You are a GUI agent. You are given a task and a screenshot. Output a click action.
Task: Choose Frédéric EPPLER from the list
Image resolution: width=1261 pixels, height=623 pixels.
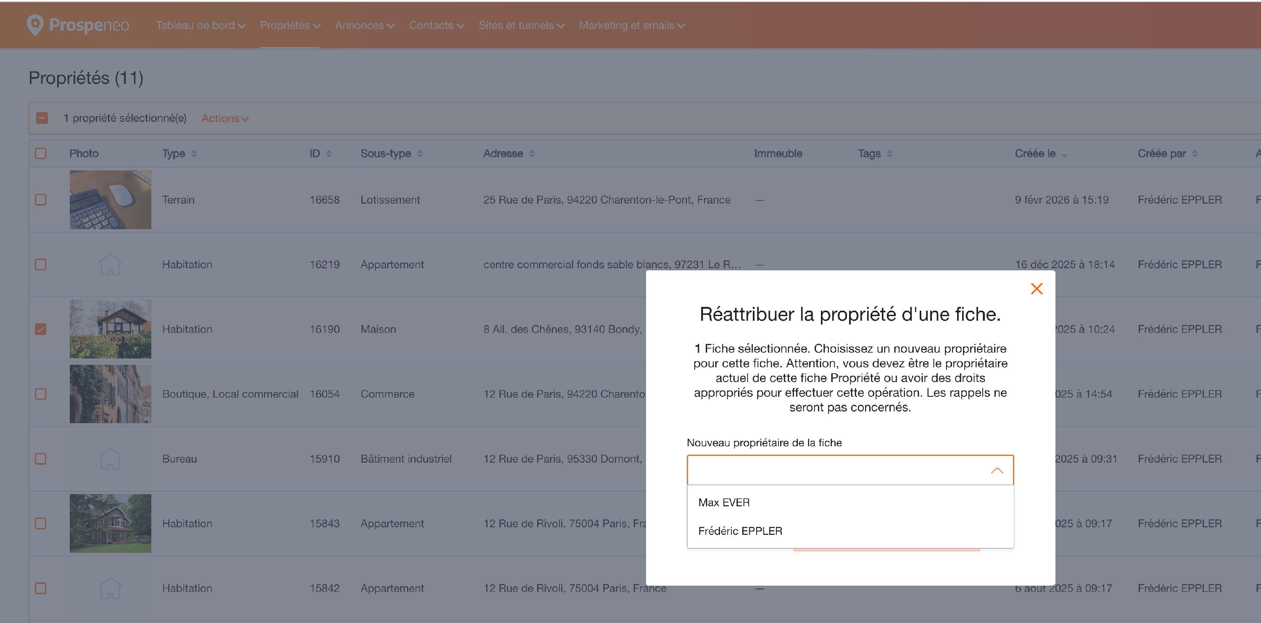[x=740, y=531]
